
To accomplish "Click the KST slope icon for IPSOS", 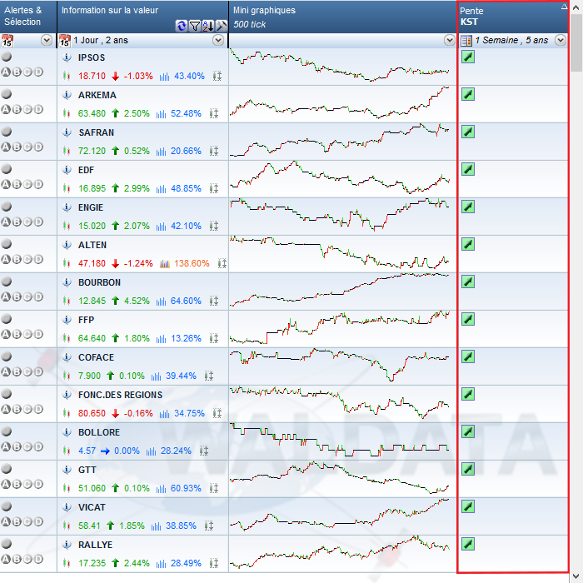I will 468,57.
